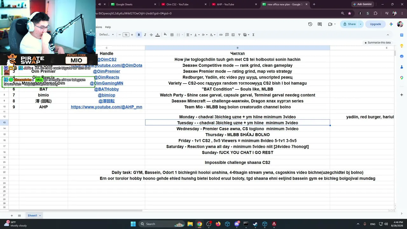Open the Help menu
This screenshot has width=407, height=229.
(x=108, y=27)
